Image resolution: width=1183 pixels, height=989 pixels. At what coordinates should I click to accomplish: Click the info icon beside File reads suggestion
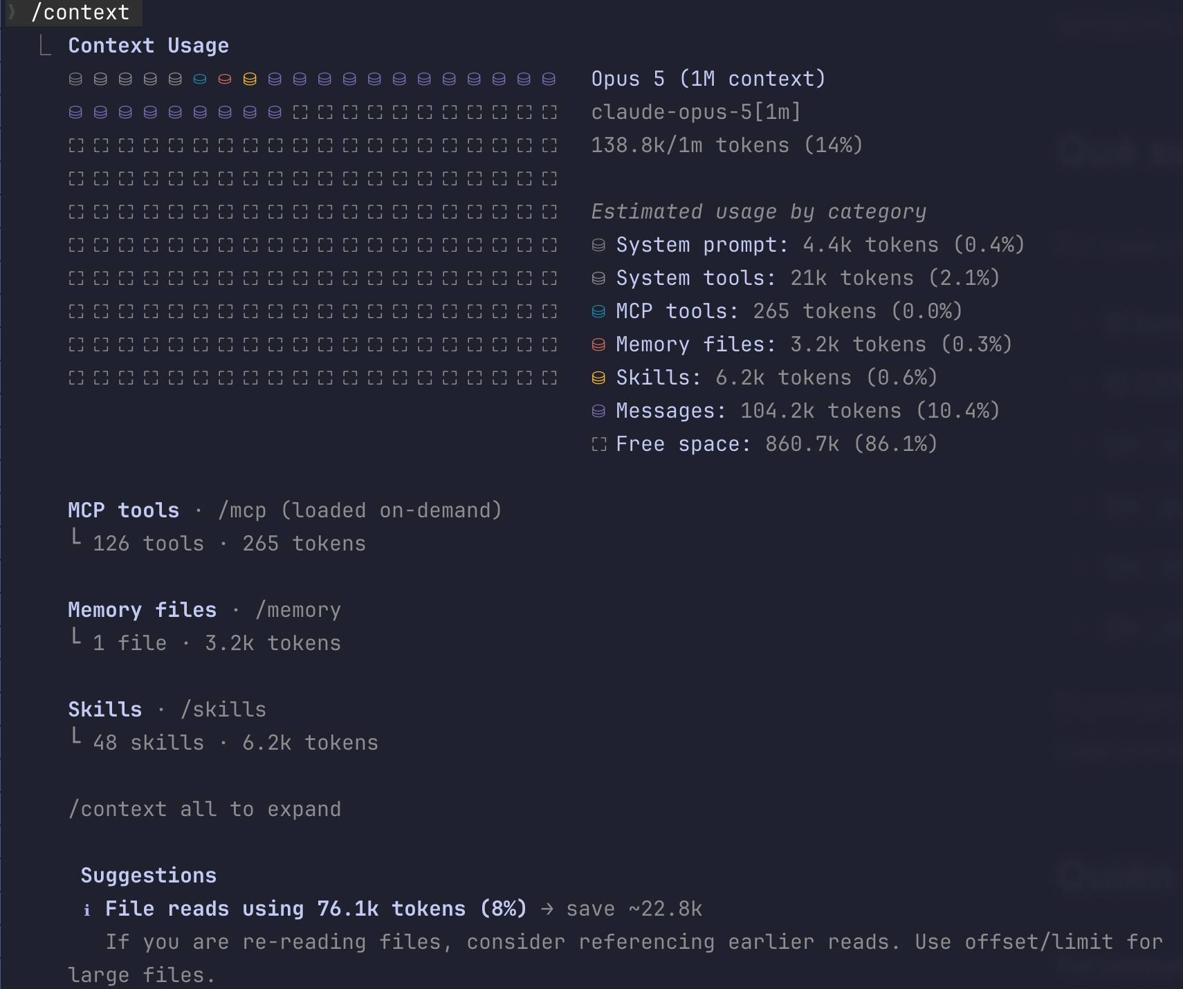click(86, 910)
